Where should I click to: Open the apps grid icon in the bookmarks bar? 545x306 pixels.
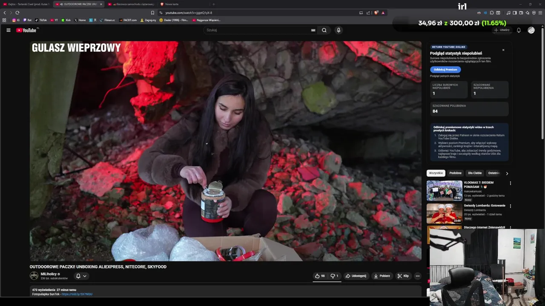tap(4, 20)
